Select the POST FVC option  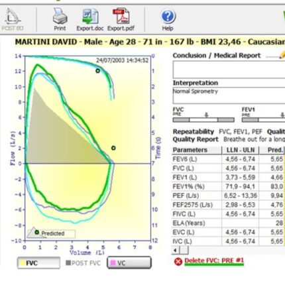(x=83, y=263)
